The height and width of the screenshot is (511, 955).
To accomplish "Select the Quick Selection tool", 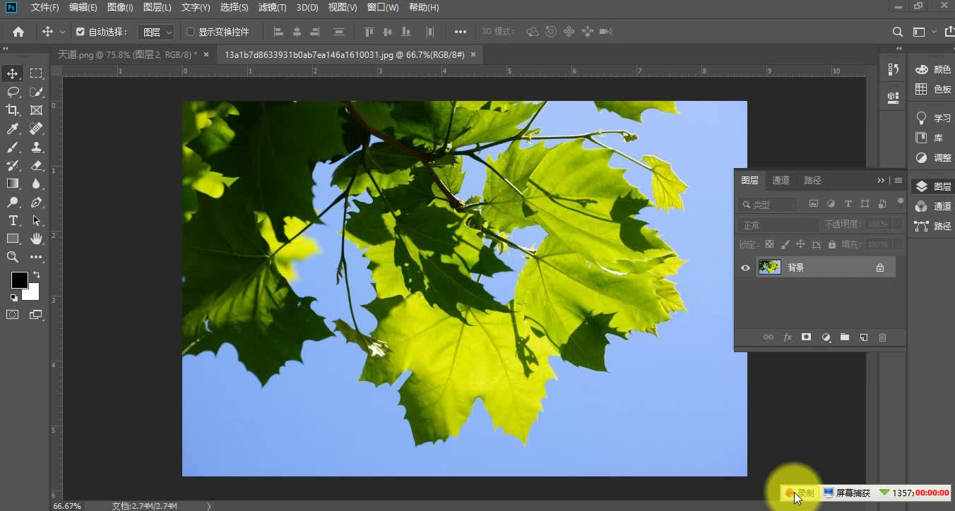I will tap(36, 92).
